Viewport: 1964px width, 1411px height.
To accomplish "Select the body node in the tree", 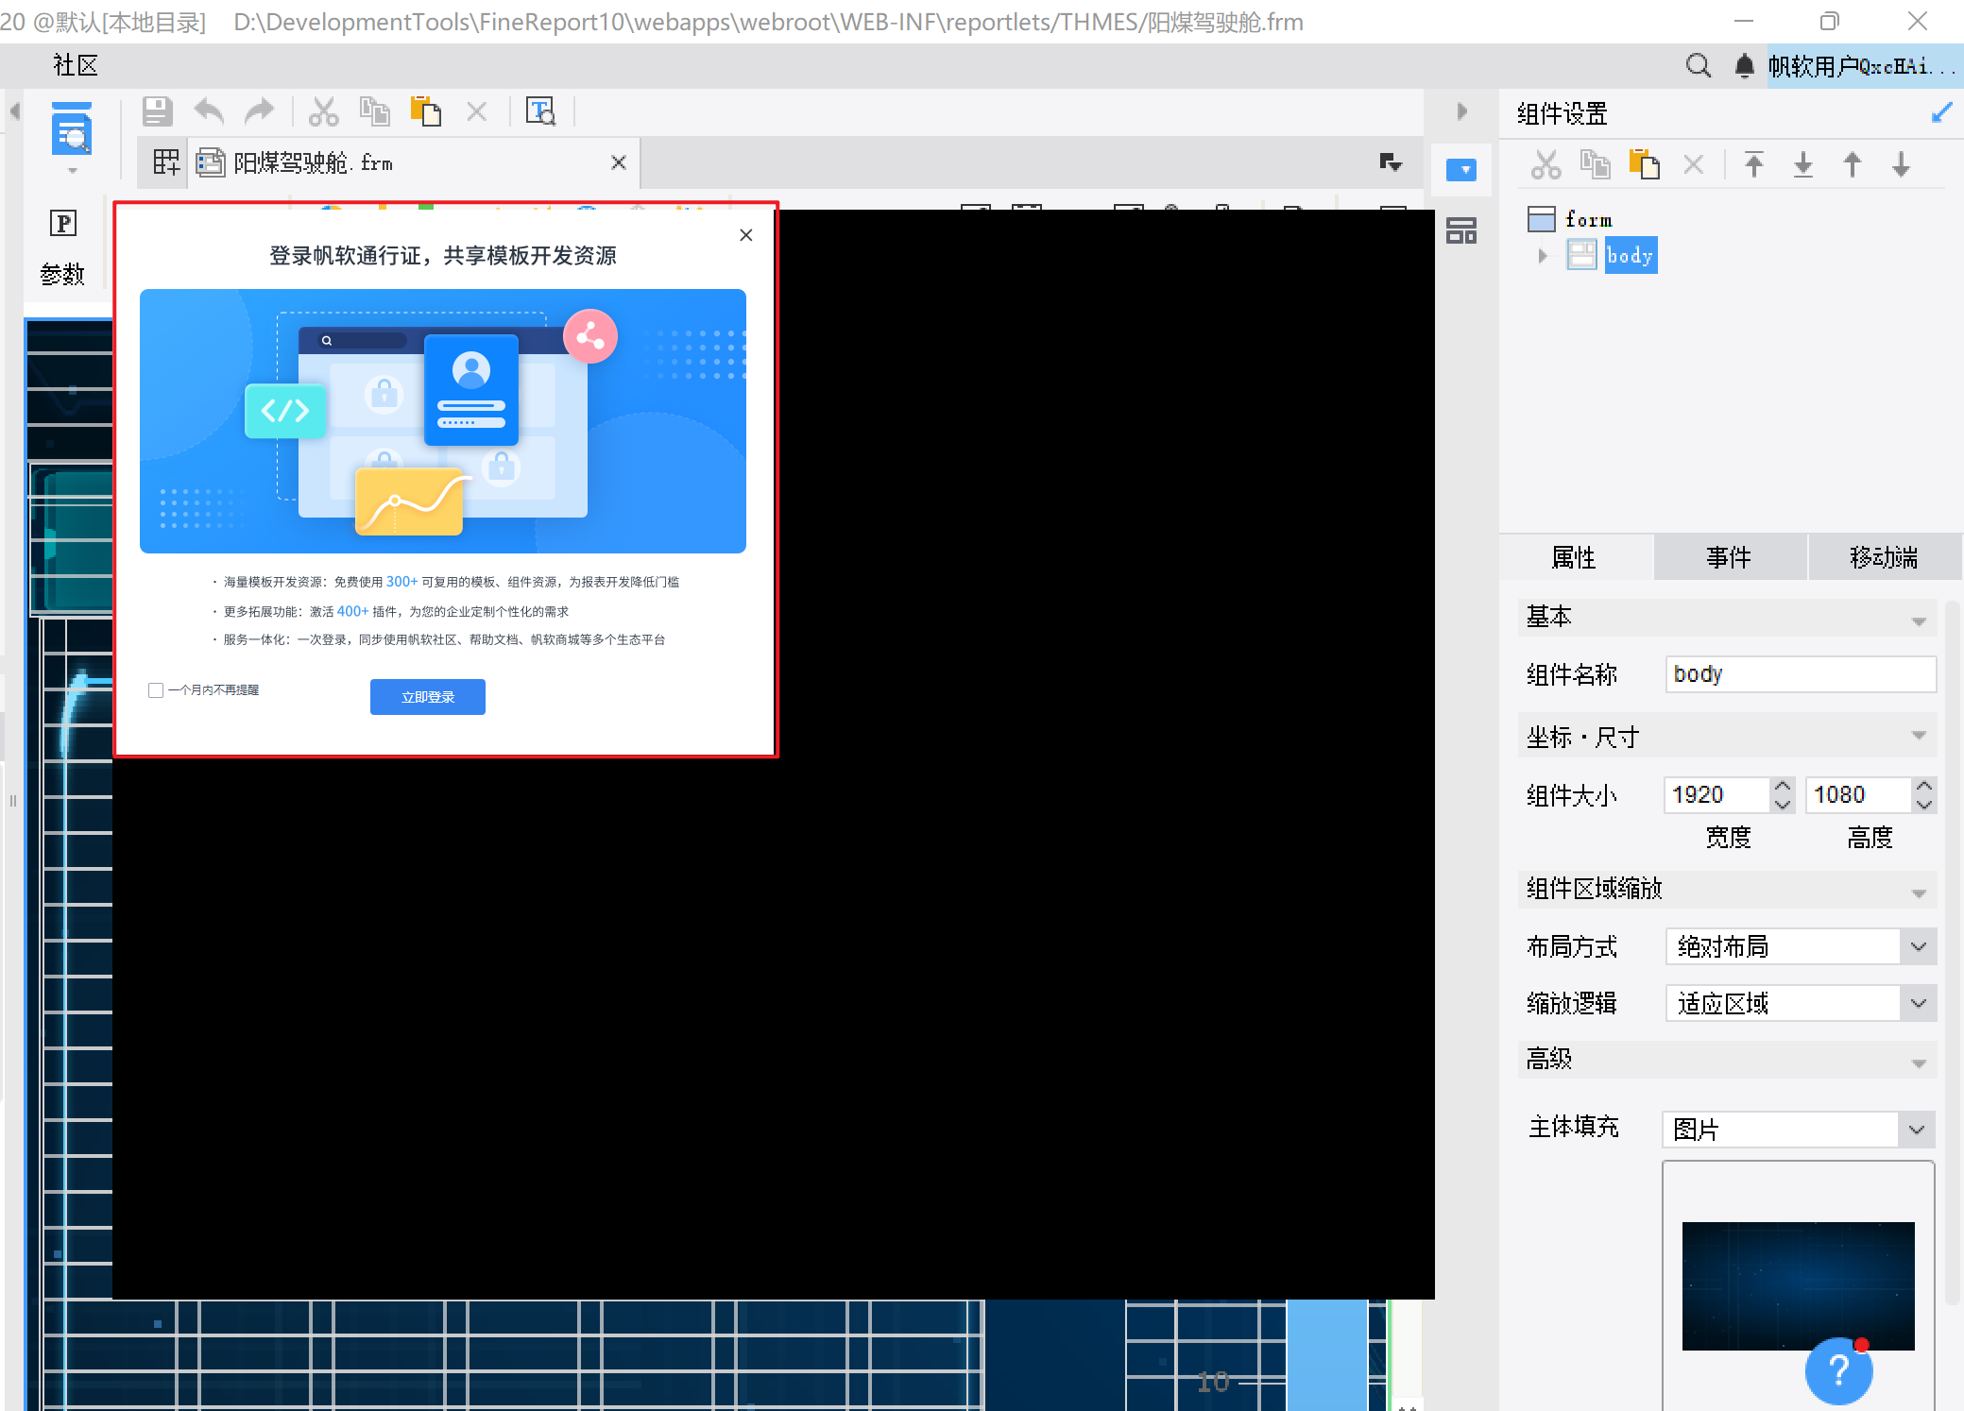I will (1631, 255).
